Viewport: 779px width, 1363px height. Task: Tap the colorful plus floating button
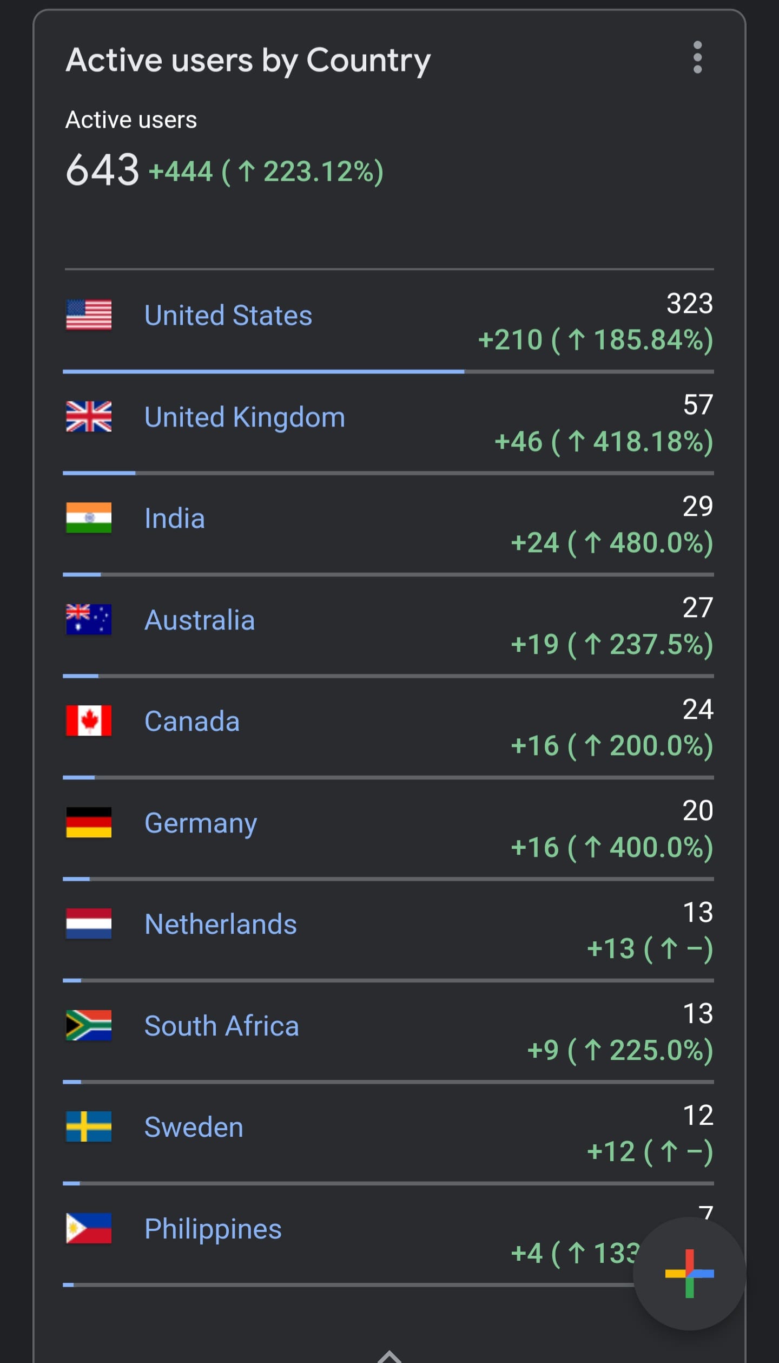[x=689, y=1273]
